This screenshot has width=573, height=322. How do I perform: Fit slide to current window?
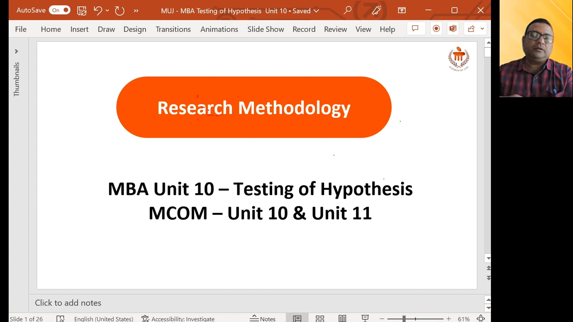click(481, 319)
